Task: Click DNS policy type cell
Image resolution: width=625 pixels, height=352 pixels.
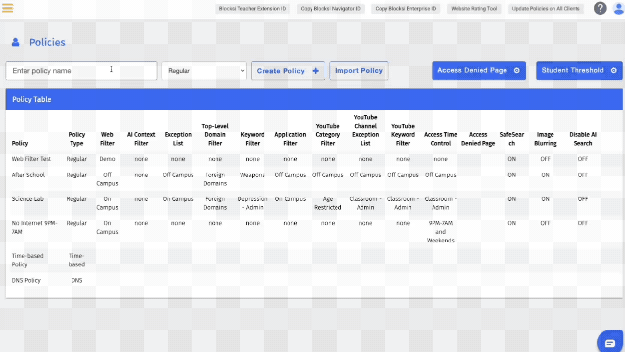Action: pos(76,280)
